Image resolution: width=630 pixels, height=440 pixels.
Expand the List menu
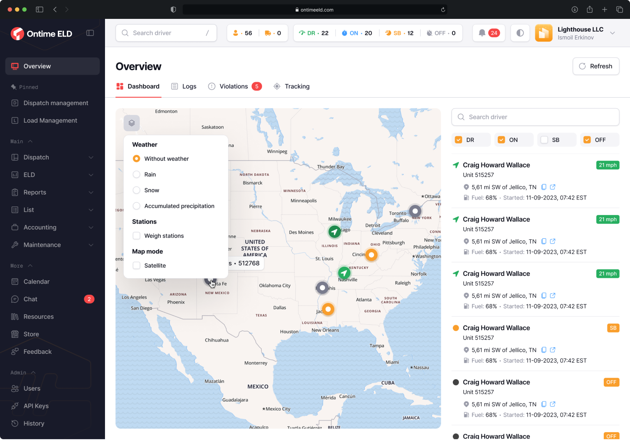pyautogui.click(x=52, y=210)
